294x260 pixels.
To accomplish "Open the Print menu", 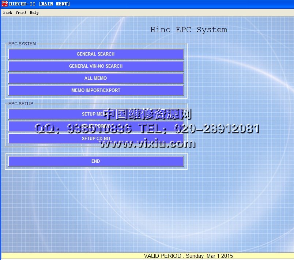I will (21, 12).
